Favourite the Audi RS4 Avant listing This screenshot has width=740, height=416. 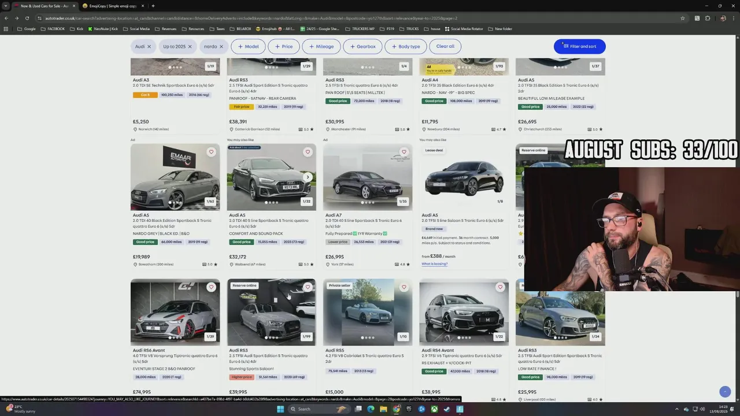(x=500, y=287)
